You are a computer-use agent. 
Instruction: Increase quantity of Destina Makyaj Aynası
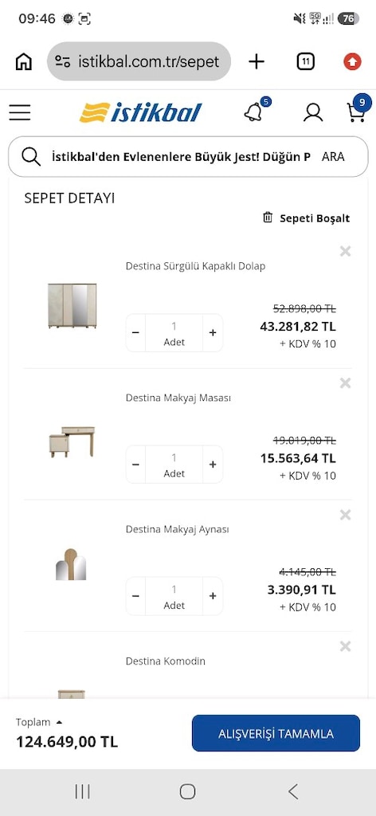pos(213,596)
